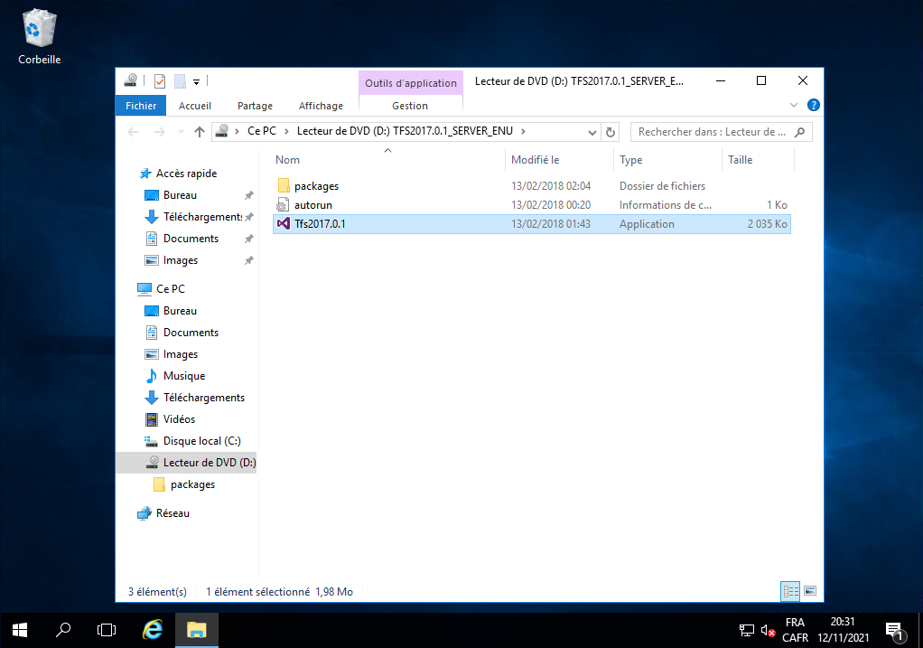
Task: Switch to large thumbnails view icon
Action: (810, 592)
